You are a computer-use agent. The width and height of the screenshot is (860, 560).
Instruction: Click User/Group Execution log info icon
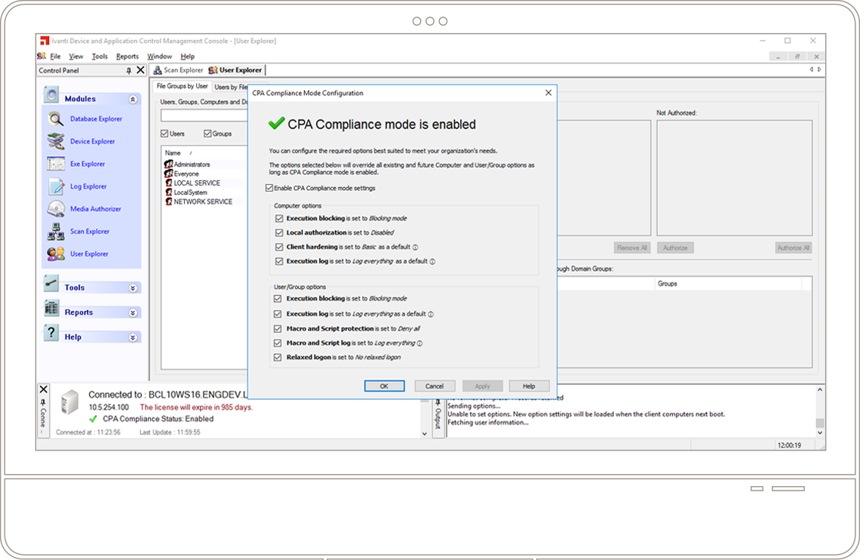(431, 314)
